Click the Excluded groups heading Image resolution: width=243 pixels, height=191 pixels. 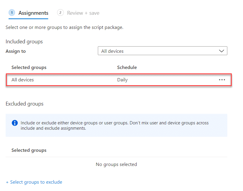coord(25,104)
